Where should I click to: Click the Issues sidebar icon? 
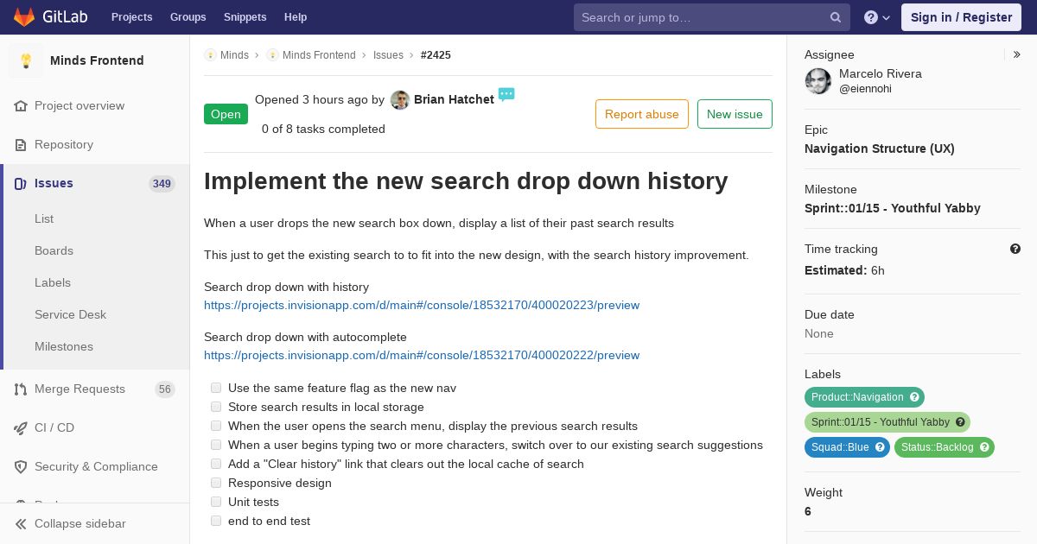click(21, 183)
